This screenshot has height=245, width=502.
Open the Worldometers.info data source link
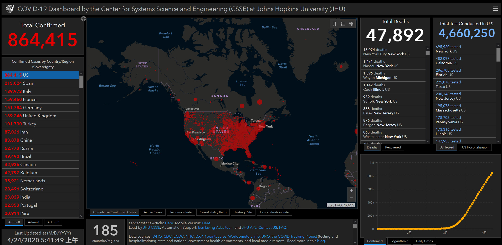[x=244, y=236]
